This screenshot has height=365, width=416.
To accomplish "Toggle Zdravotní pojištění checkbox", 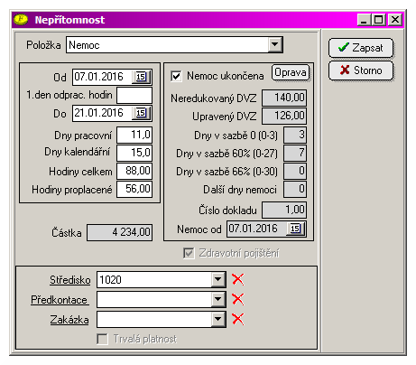I will [x=189, y=253].
